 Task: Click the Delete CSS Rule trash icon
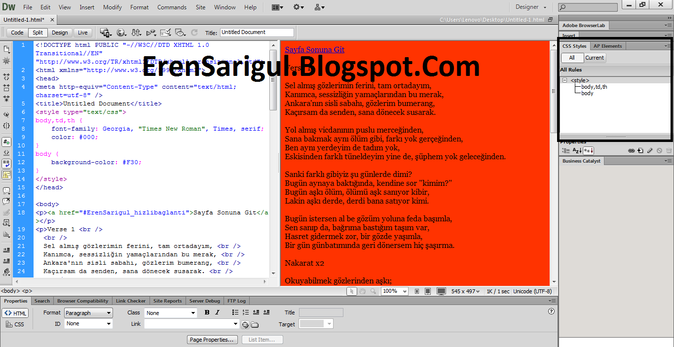(669, 150)
